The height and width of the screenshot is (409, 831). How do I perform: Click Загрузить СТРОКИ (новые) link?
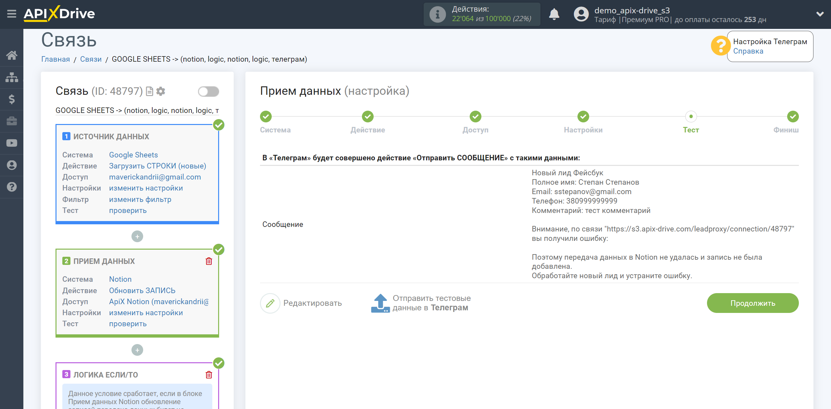click(157, 166)
